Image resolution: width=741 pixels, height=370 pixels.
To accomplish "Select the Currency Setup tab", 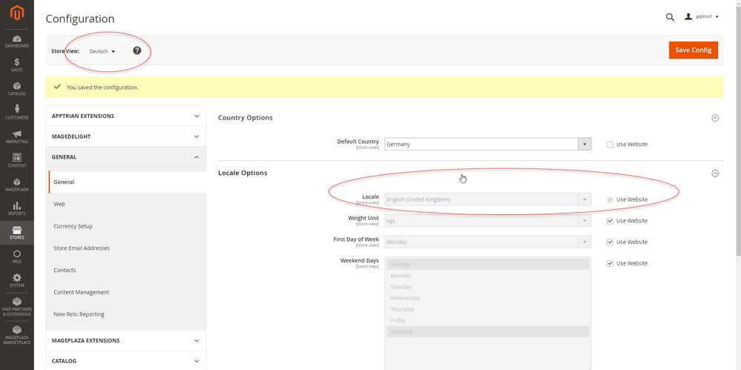I will click(73, 226).
